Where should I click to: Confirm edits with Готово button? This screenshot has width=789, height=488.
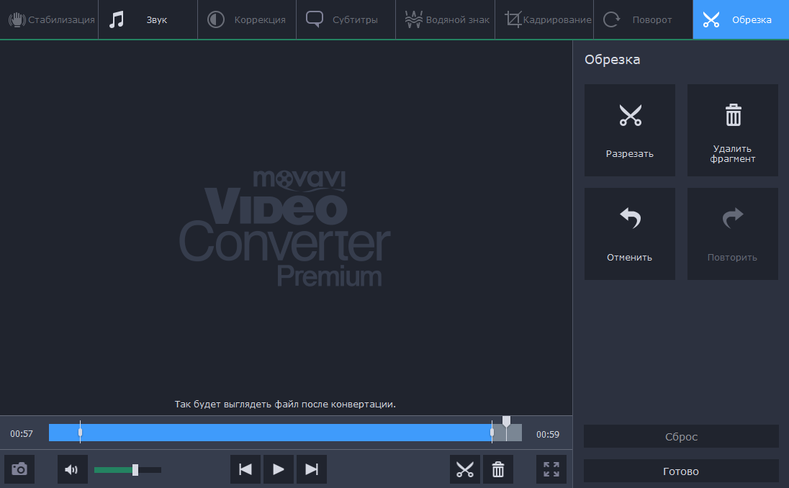click(x=681, y=471)
